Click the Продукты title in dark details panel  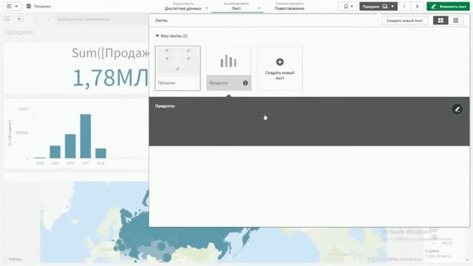pyautogui.click(x=165, y=106)
